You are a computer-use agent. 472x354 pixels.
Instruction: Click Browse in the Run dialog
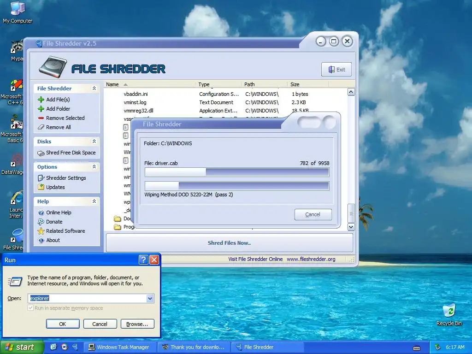137,324
